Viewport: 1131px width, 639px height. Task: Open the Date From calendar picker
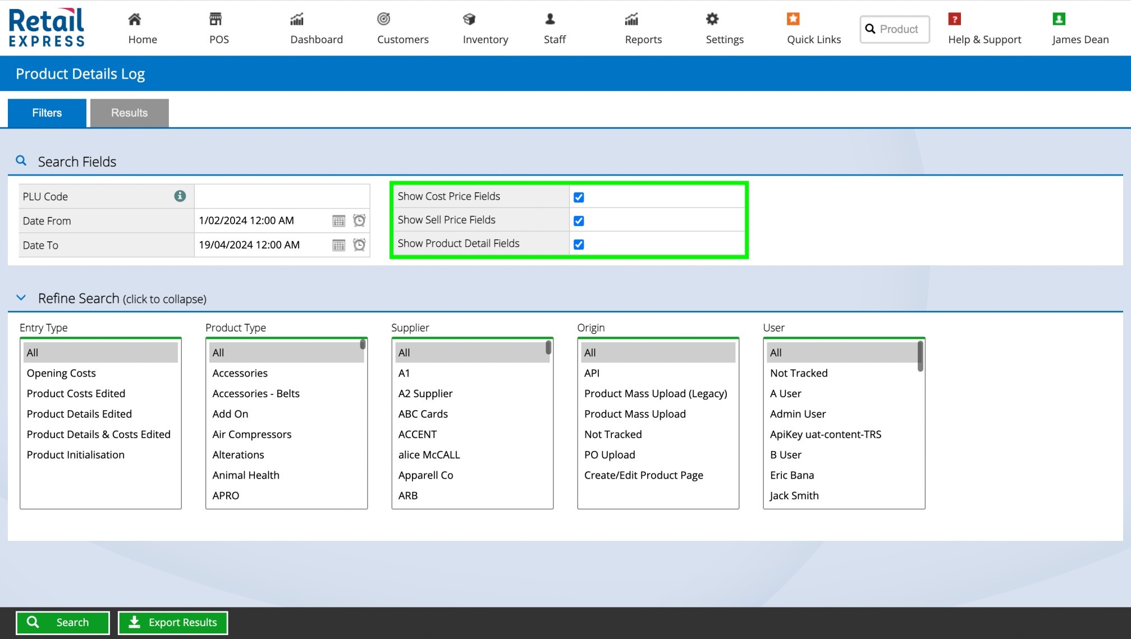click(x=338, y=220)
